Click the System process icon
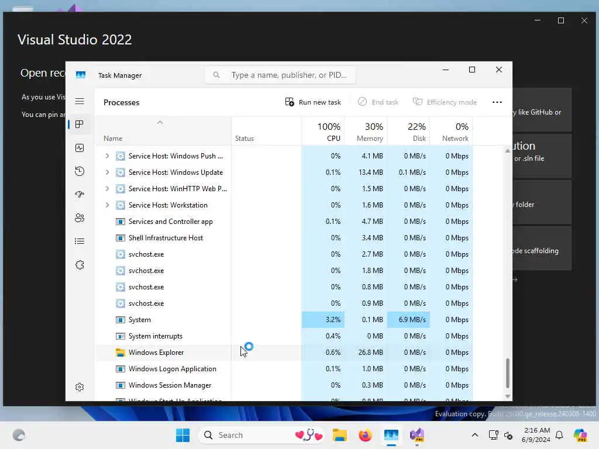This screenshot has height=449, width=599. click(121, 320)
